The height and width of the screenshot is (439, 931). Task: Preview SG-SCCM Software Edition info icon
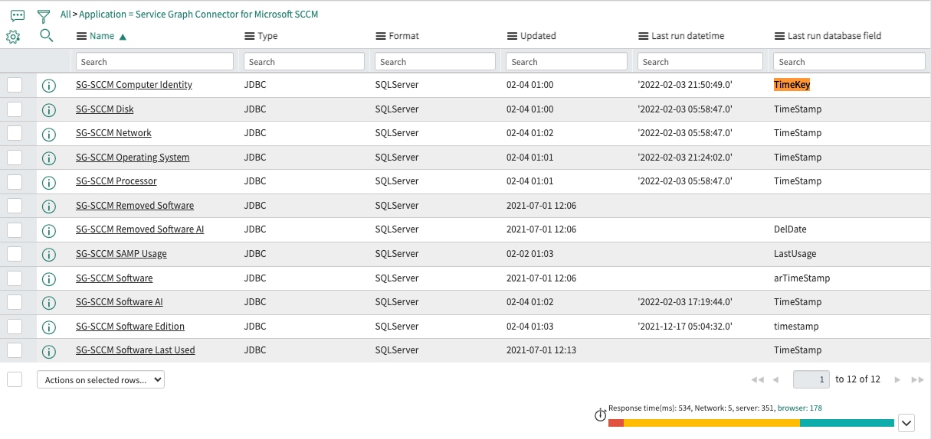tap(48, 327)
